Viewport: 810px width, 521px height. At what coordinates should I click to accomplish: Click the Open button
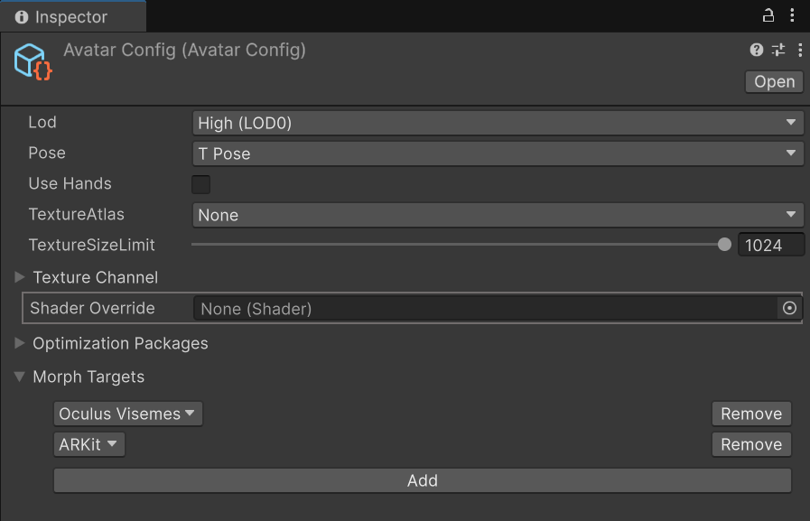click(x=774, y=81)
